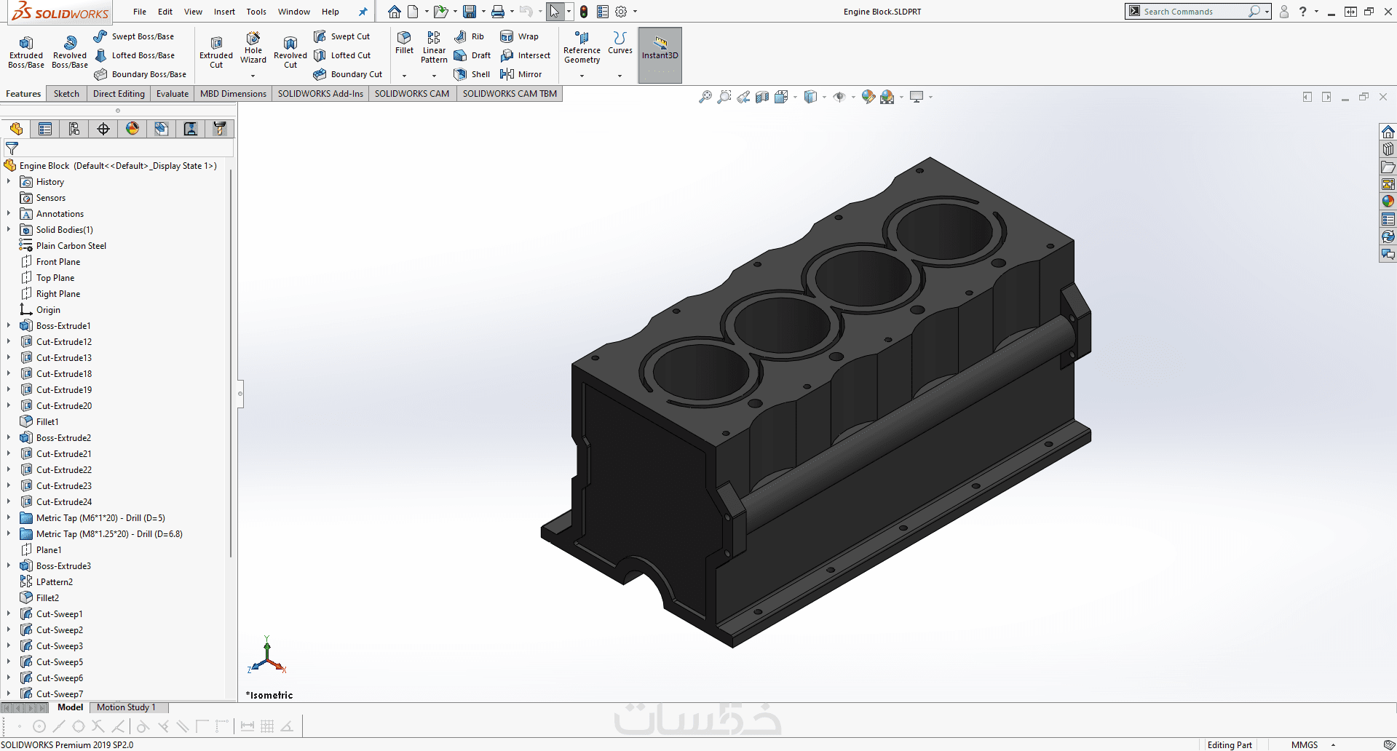Select the Intersect tool
The width and height of the screenshot is (1397, 751).
point(525,55)
